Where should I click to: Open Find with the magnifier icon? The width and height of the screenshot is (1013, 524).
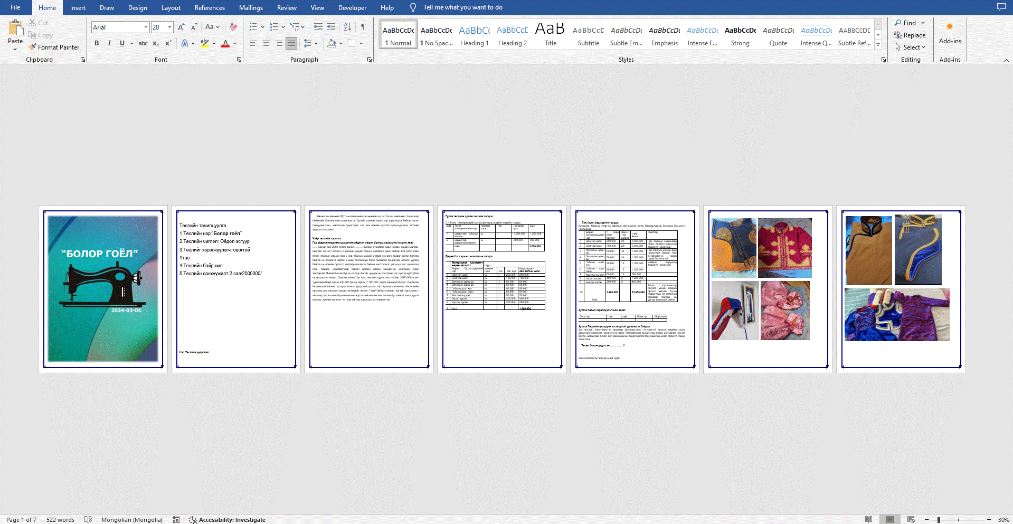(905, 23)
